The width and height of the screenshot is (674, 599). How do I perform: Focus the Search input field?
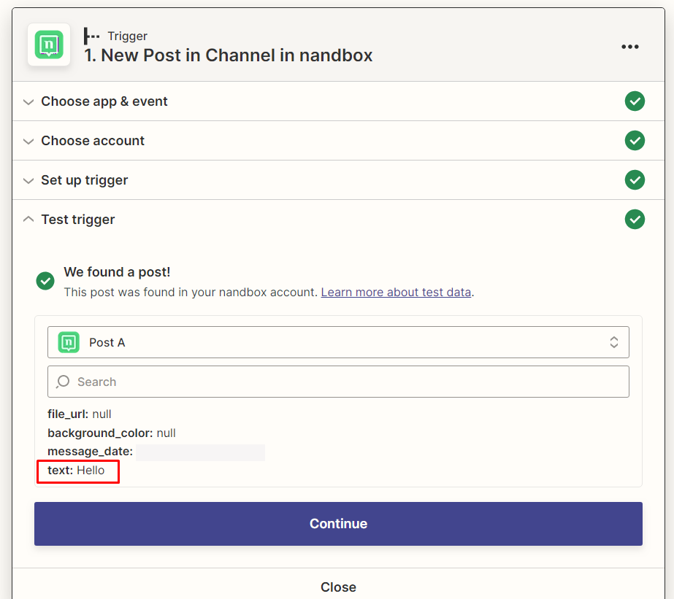[x=351, y=382]
